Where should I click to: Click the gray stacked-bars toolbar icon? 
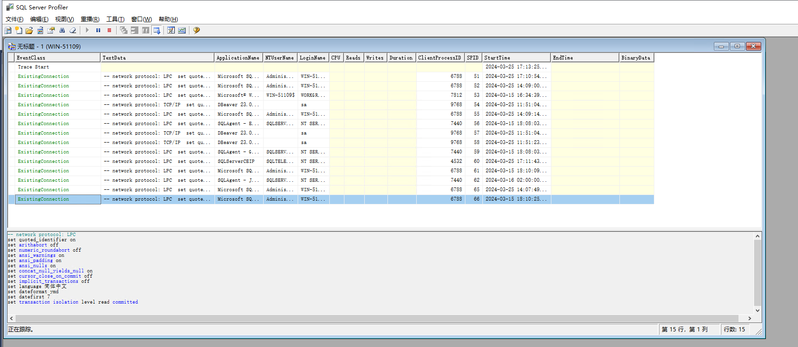(135, 30)
